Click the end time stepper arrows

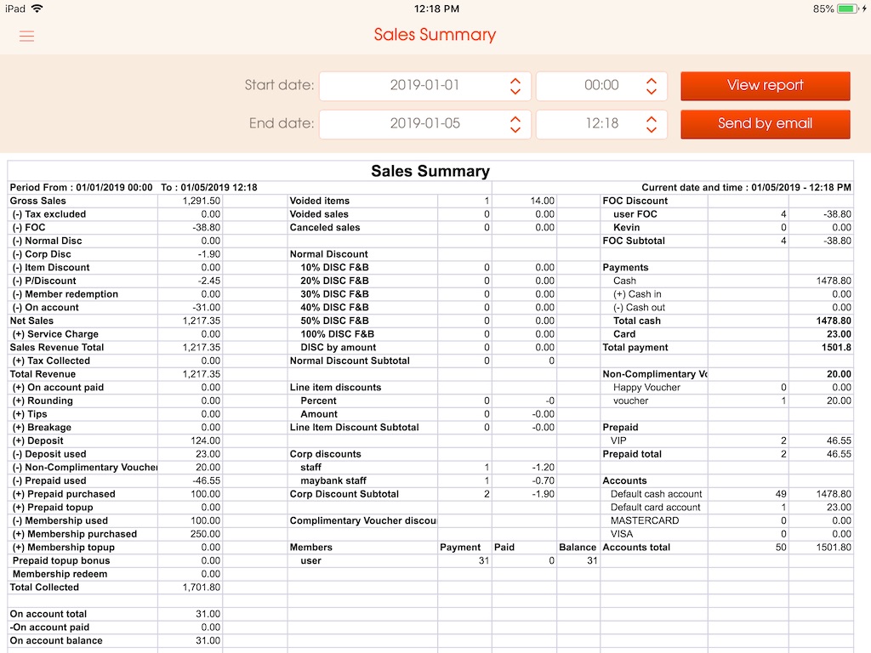pos(652,124)
